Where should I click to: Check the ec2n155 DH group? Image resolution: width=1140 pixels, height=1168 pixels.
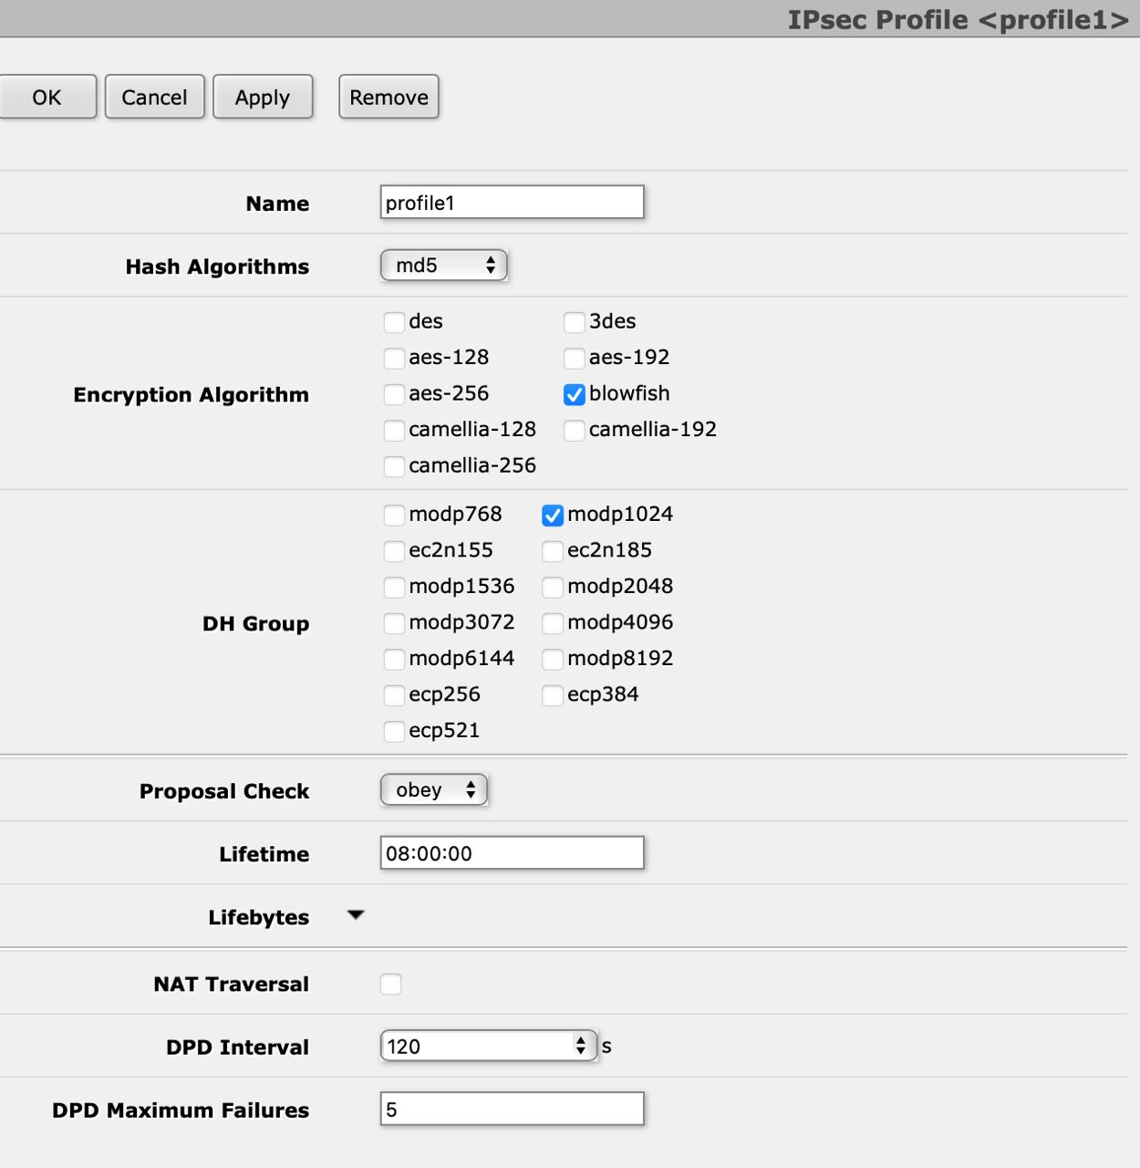(x=394, y=551)
